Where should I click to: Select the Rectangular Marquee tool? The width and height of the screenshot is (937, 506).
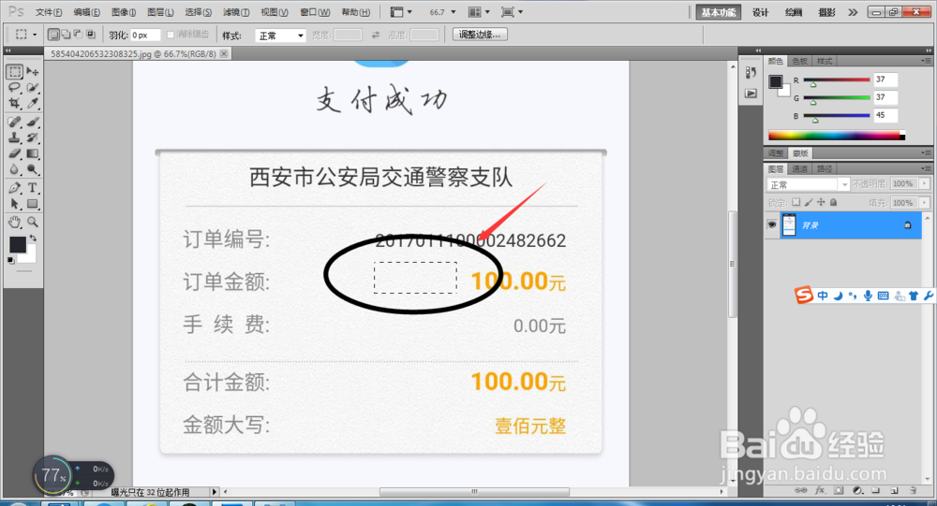point(15,72)
